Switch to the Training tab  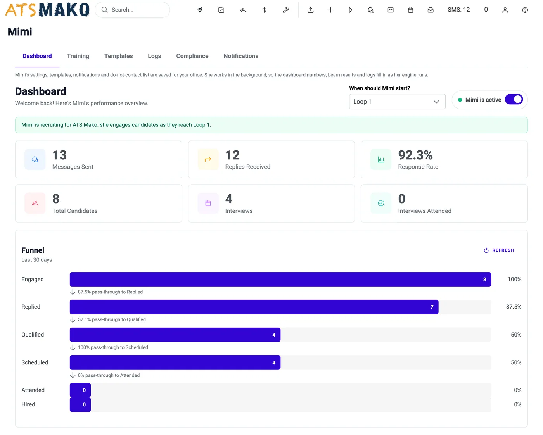78,56
